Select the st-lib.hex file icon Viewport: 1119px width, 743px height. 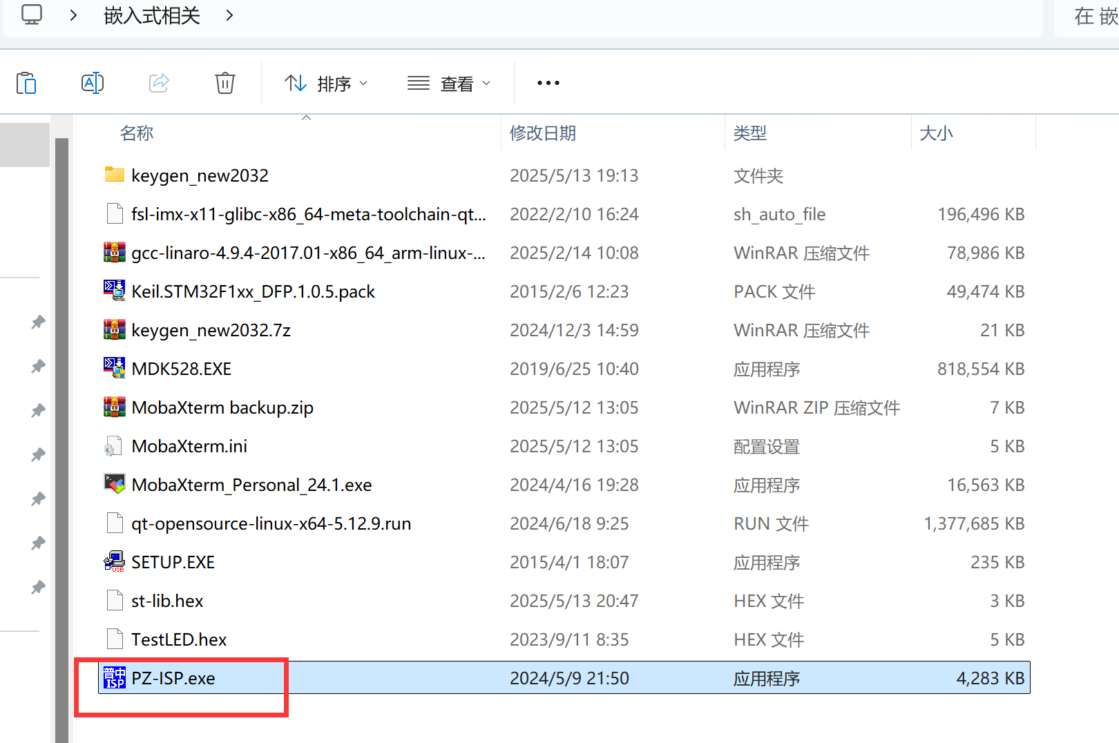point(115,601)
